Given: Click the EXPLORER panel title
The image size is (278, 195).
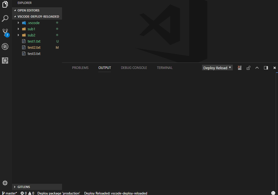Looking at the screenshot, I should [25, 3].
